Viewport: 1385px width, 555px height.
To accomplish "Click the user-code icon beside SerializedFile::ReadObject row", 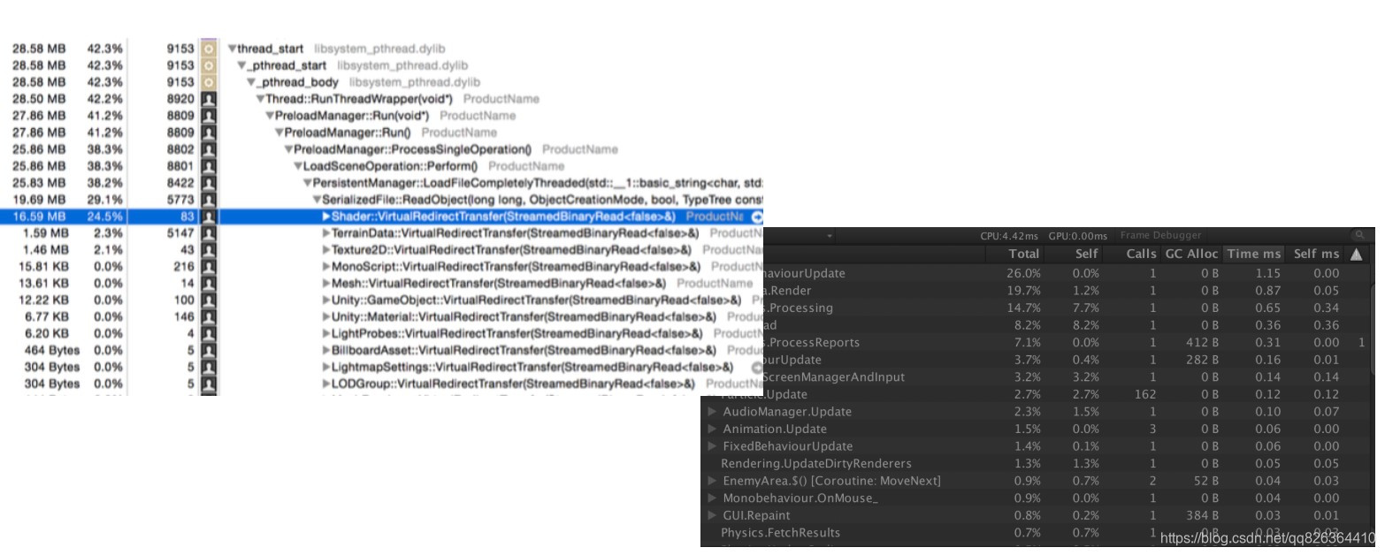I will pos(209,200).
